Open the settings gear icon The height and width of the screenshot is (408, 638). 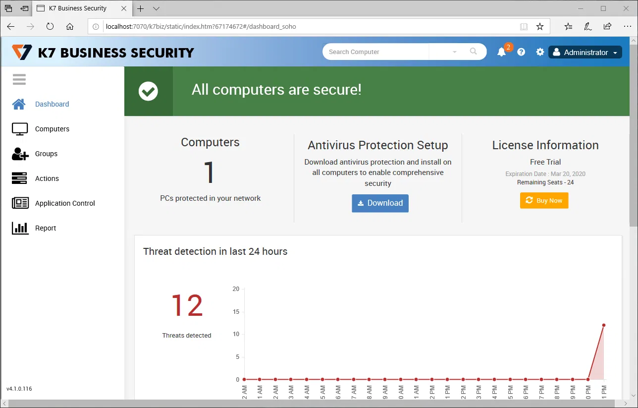(540, 52)
